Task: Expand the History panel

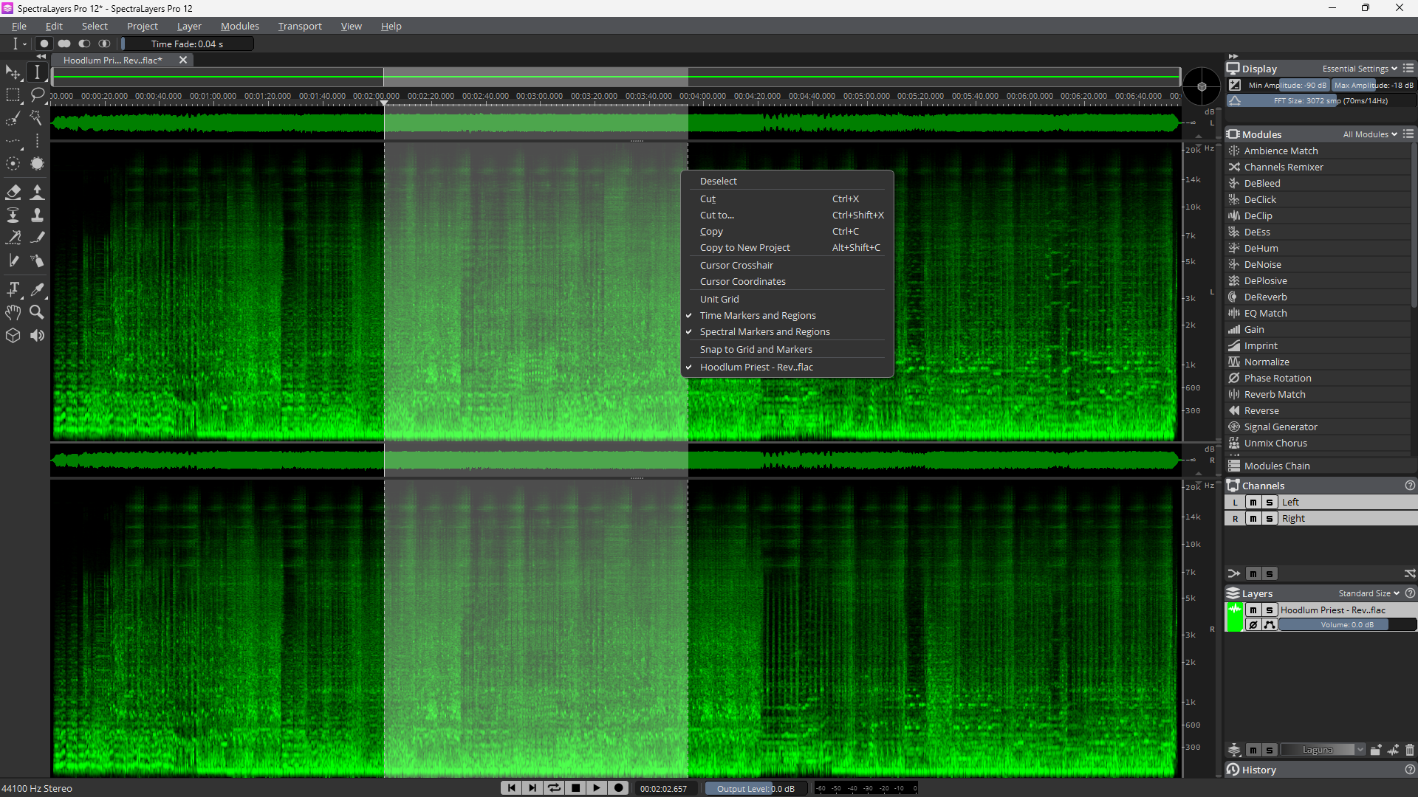Action: pos(1258,770)
